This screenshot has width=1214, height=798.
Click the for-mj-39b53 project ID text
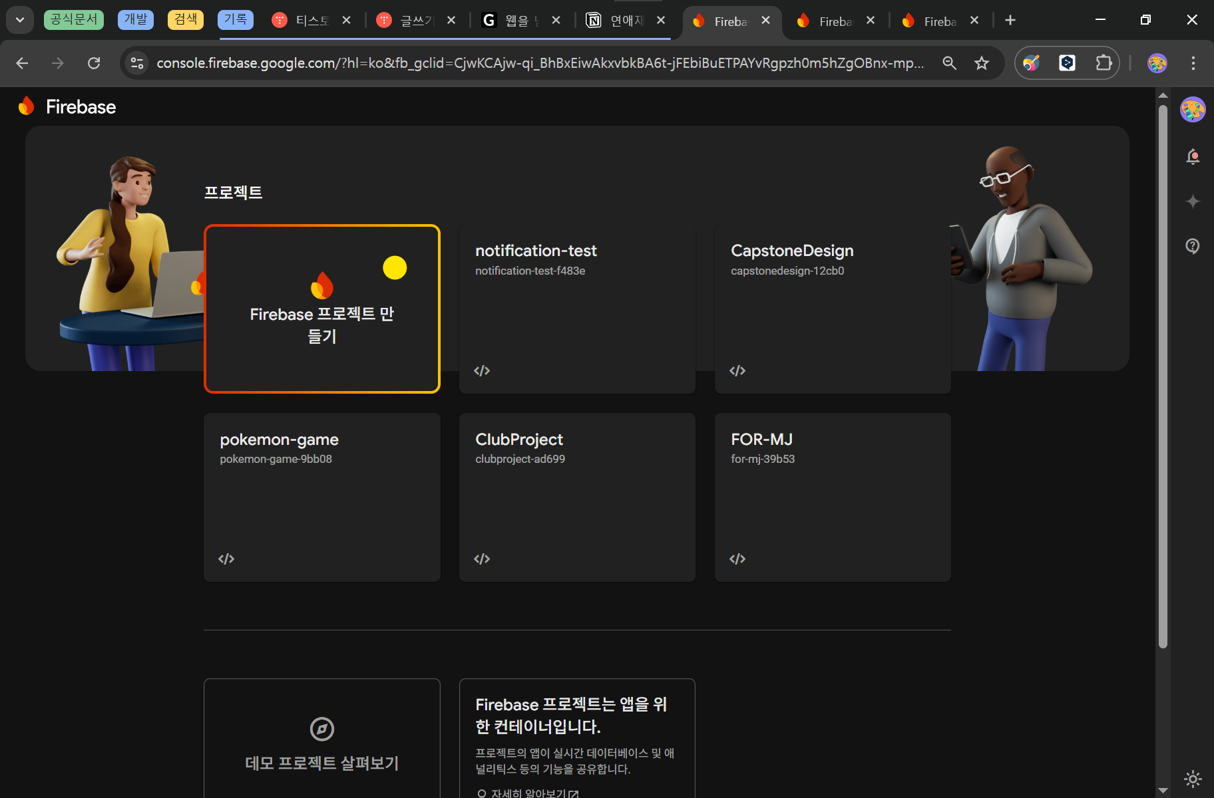pos(763,459)
